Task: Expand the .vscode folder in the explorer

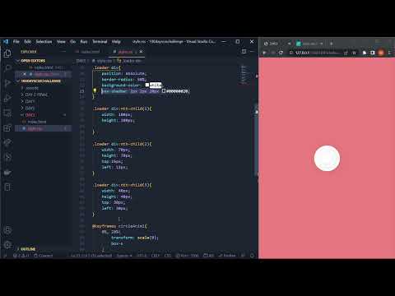Action: coord(32,88)
